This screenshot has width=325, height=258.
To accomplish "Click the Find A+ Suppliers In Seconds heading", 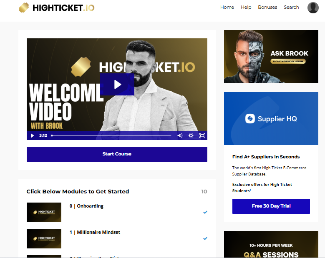I will point(266,157).
